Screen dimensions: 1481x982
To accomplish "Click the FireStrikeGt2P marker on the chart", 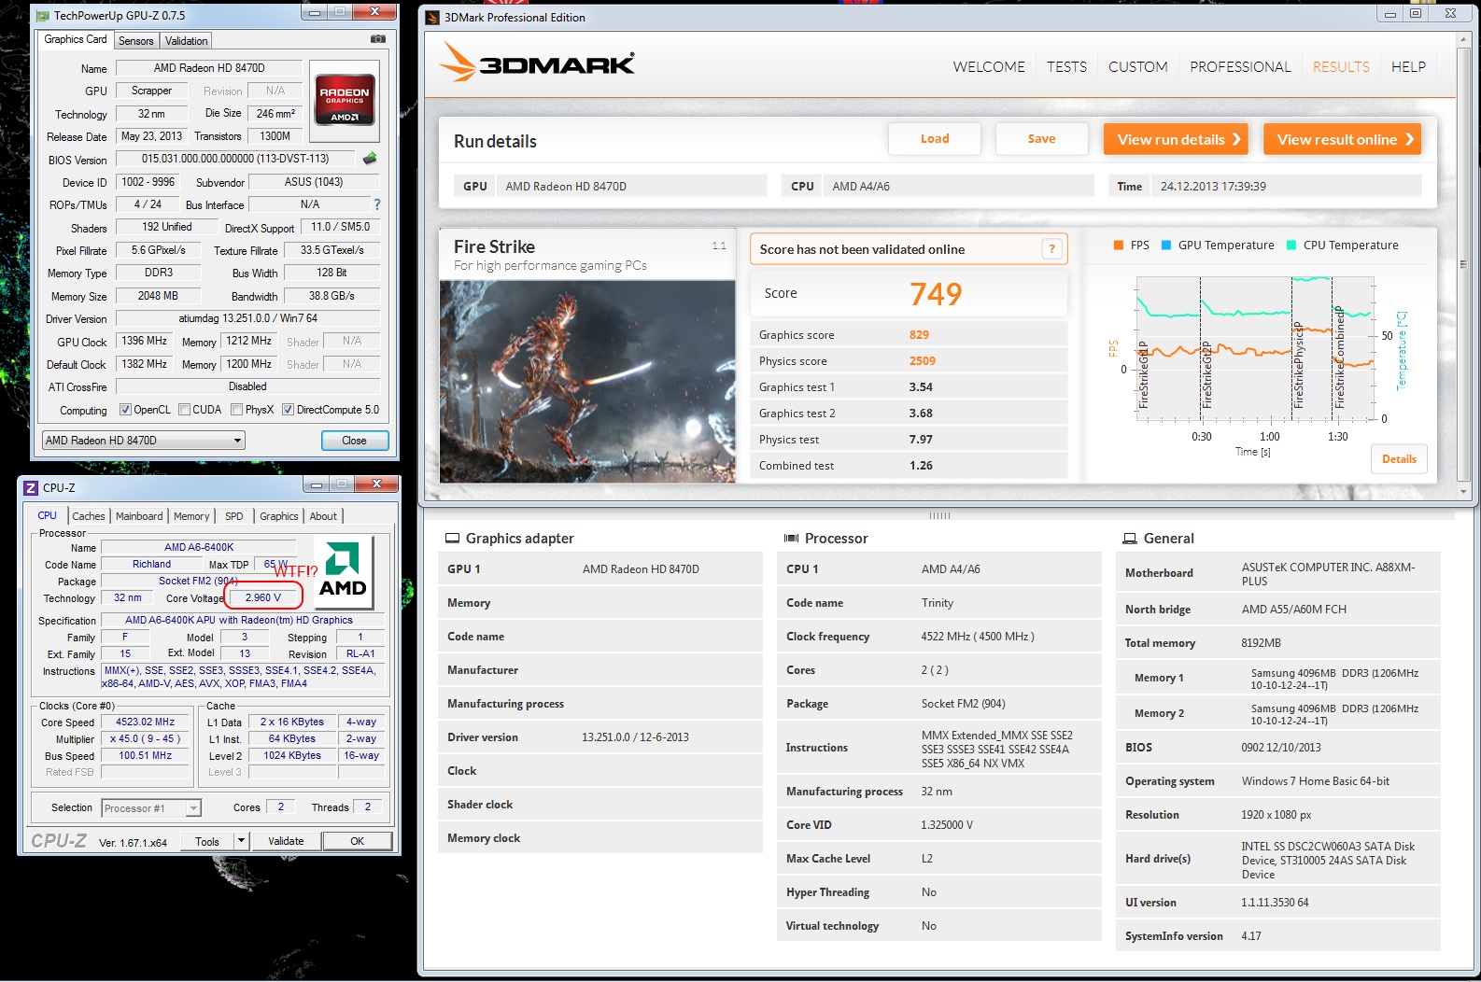I will [x=1206, y=374].
